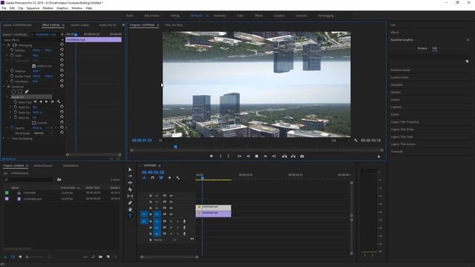
Task: Open the Fit zoom level dropdown
Action: click(168, 140)
